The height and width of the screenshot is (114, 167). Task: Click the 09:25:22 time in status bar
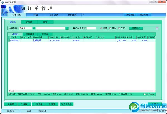point(11,111)
